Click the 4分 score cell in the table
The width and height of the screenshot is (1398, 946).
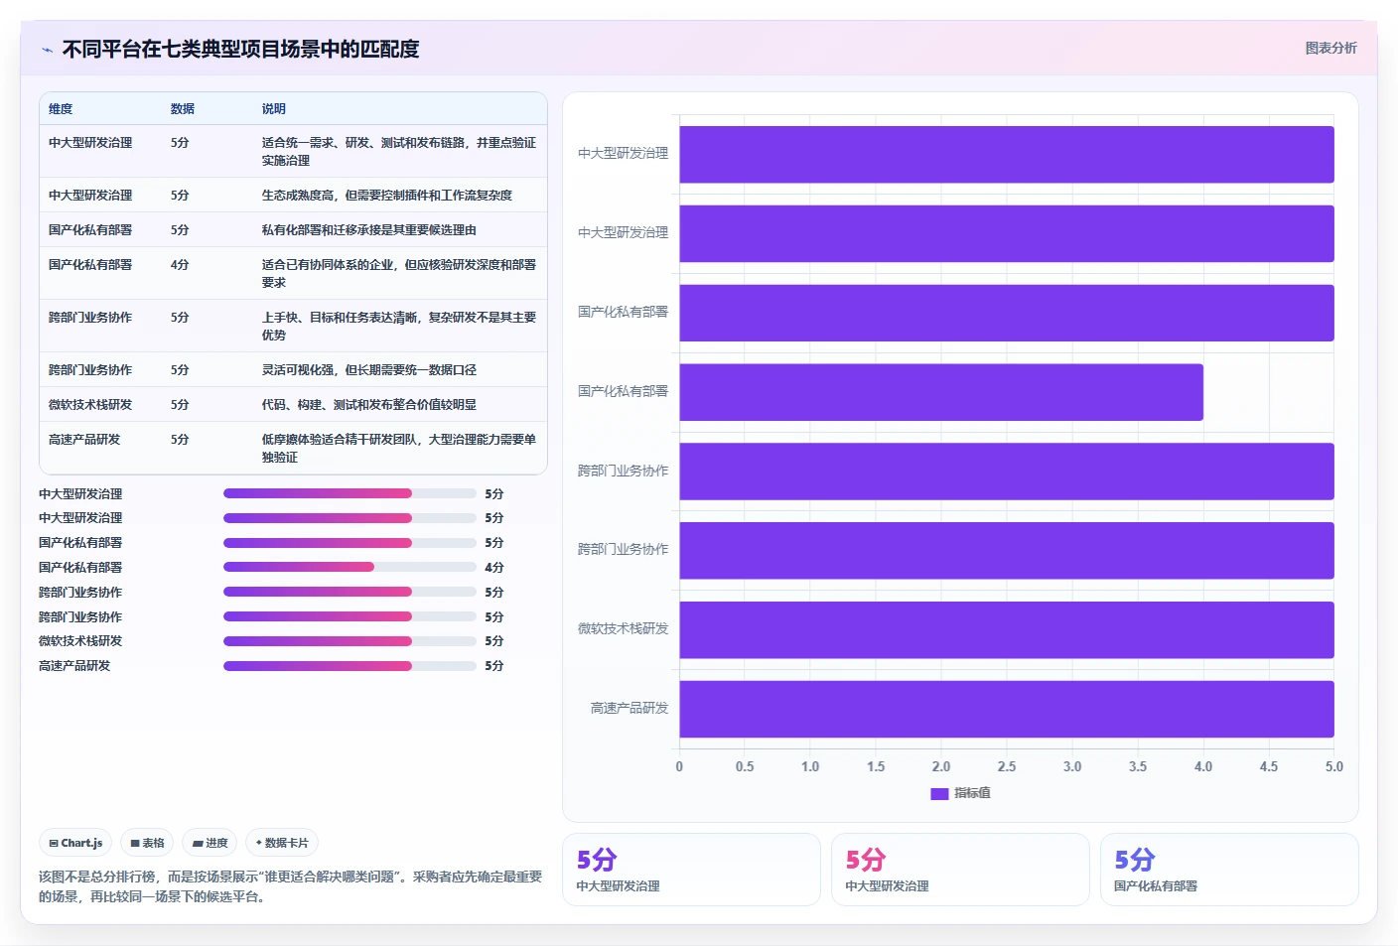pyautogui.click(x=180, y=265)
